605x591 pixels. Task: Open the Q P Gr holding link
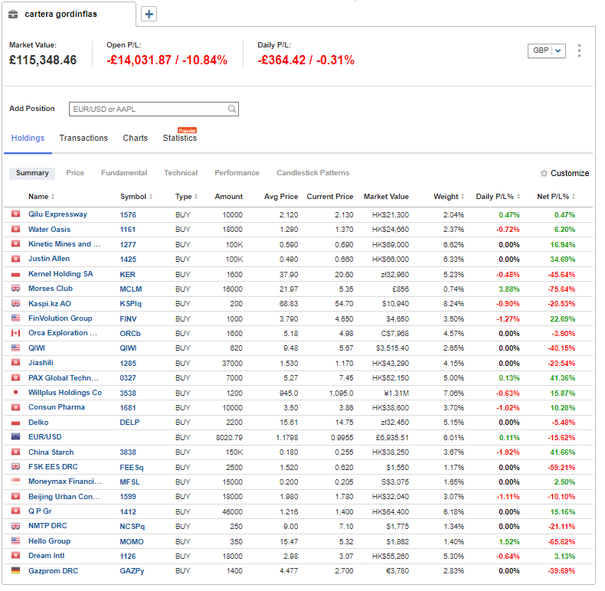click(40, 511)
